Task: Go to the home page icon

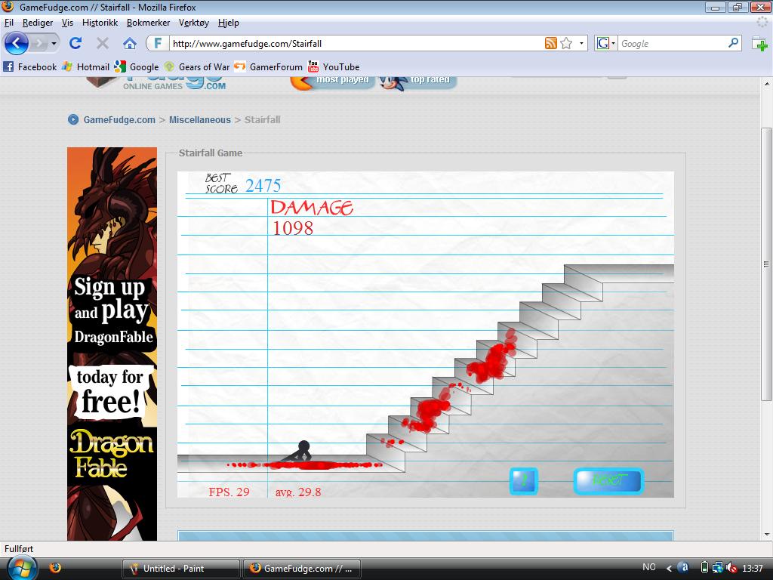Action: pos(130,43)
